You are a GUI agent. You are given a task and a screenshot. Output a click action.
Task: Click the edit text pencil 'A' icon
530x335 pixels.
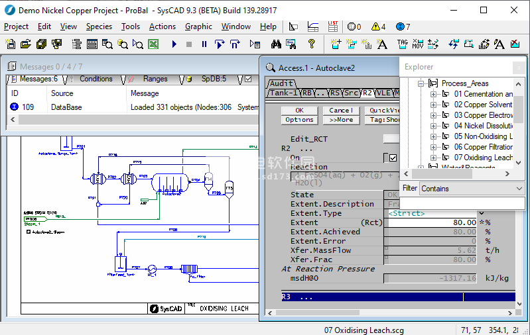click(x=499, y=44)
